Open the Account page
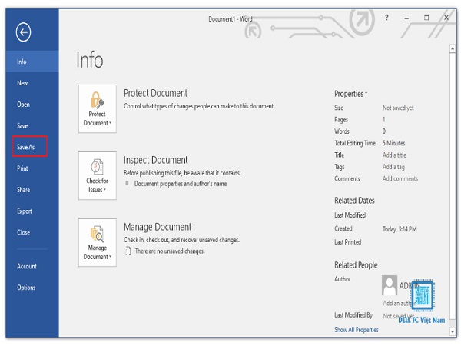461x346 pixels. 27,266
